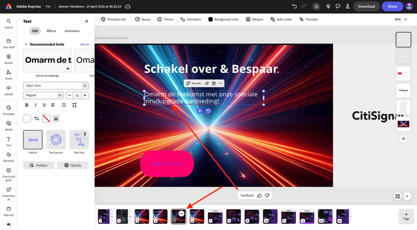Open the invite collaborators icon

pyautogui.click(x=316, y=6)
